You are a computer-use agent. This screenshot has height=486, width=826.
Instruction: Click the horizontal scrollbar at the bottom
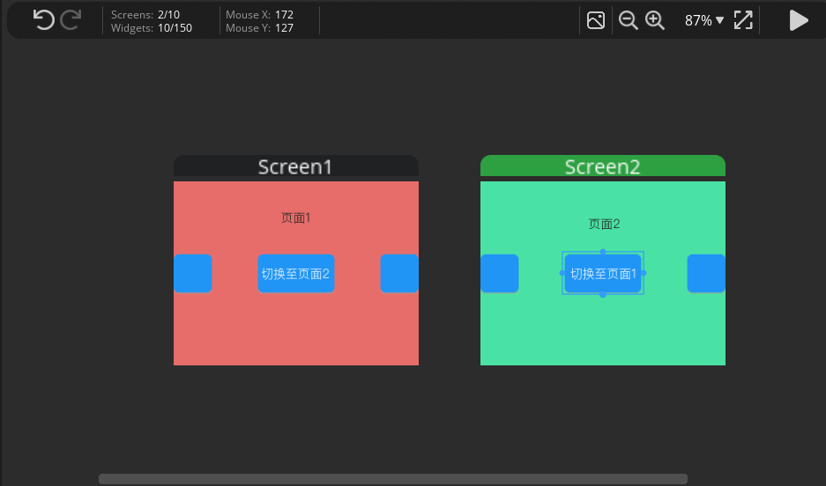(393, 479)
